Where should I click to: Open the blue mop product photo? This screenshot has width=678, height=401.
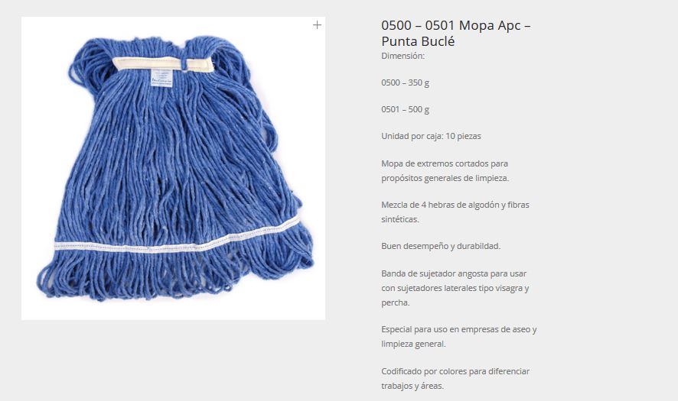pos(173,168)
